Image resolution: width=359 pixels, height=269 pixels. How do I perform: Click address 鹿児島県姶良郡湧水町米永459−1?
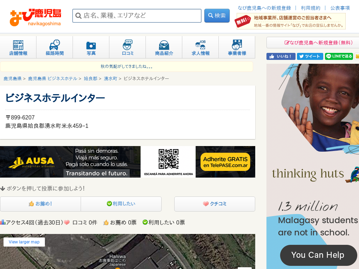tap(47, 126)
